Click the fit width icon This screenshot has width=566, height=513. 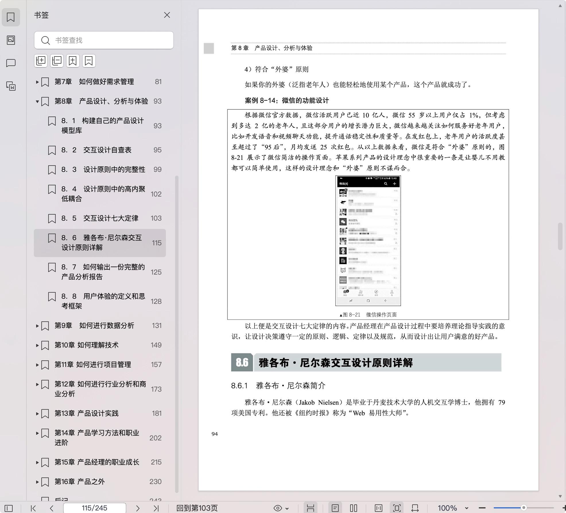415,508
